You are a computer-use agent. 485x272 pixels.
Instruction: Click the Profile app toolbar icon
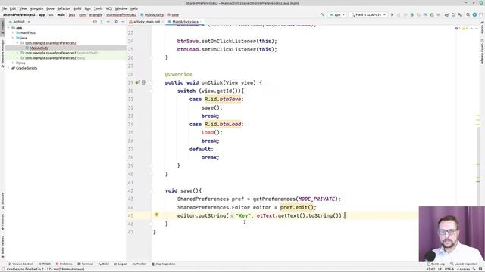click(x=425, y=14)
